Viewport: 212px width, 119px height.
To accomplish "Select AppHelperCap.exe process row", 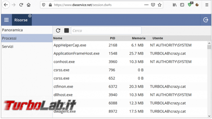I will 130,45.
